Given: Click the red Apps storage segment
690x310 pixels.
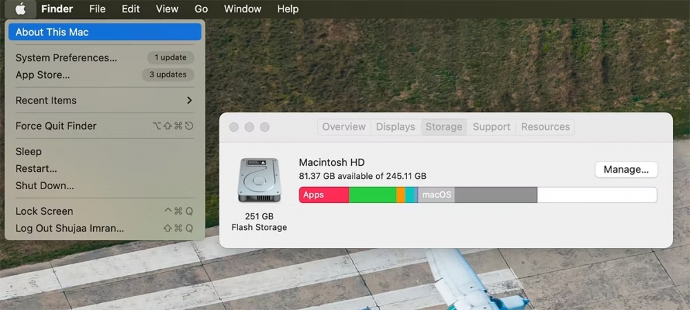Looking at the screenshot, I should (324, 195).
